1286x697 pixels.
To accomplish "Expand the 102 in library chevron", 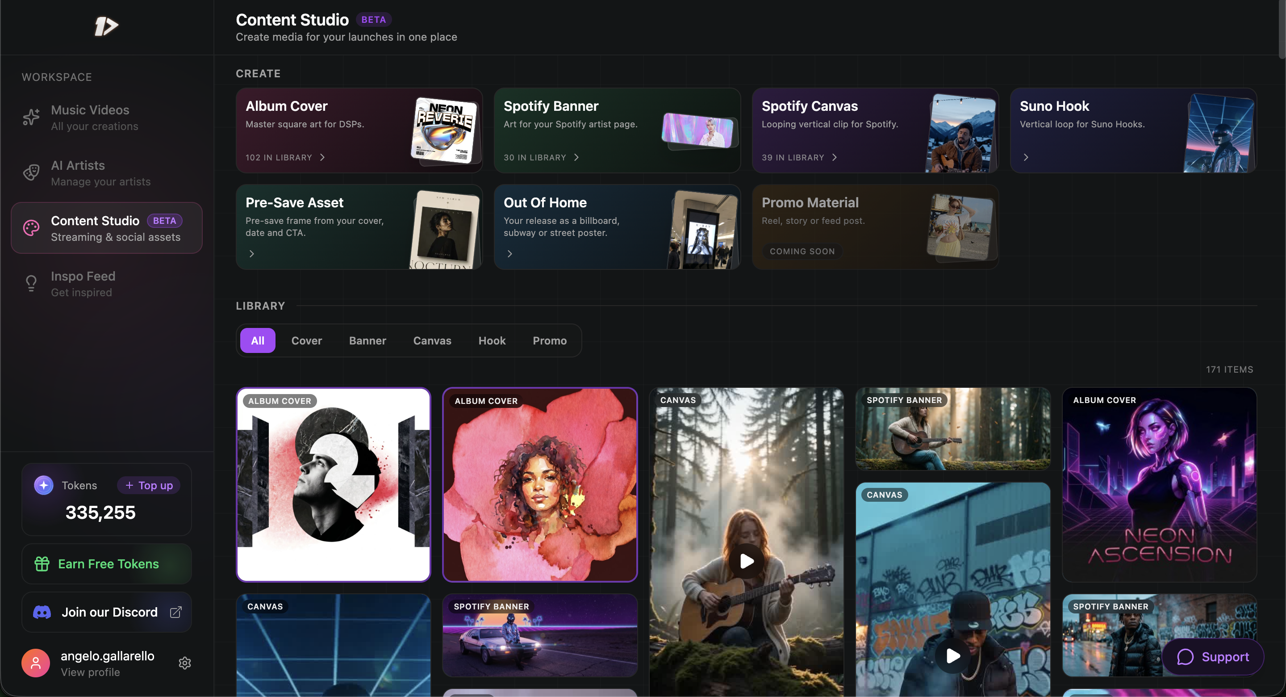I will 322,157.
